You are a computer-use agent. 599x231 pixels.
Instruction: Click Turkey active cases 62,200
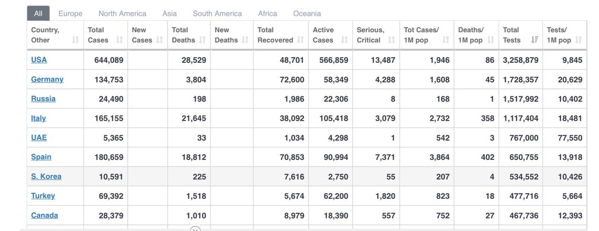pyautogui.click(x=336, y=196)
